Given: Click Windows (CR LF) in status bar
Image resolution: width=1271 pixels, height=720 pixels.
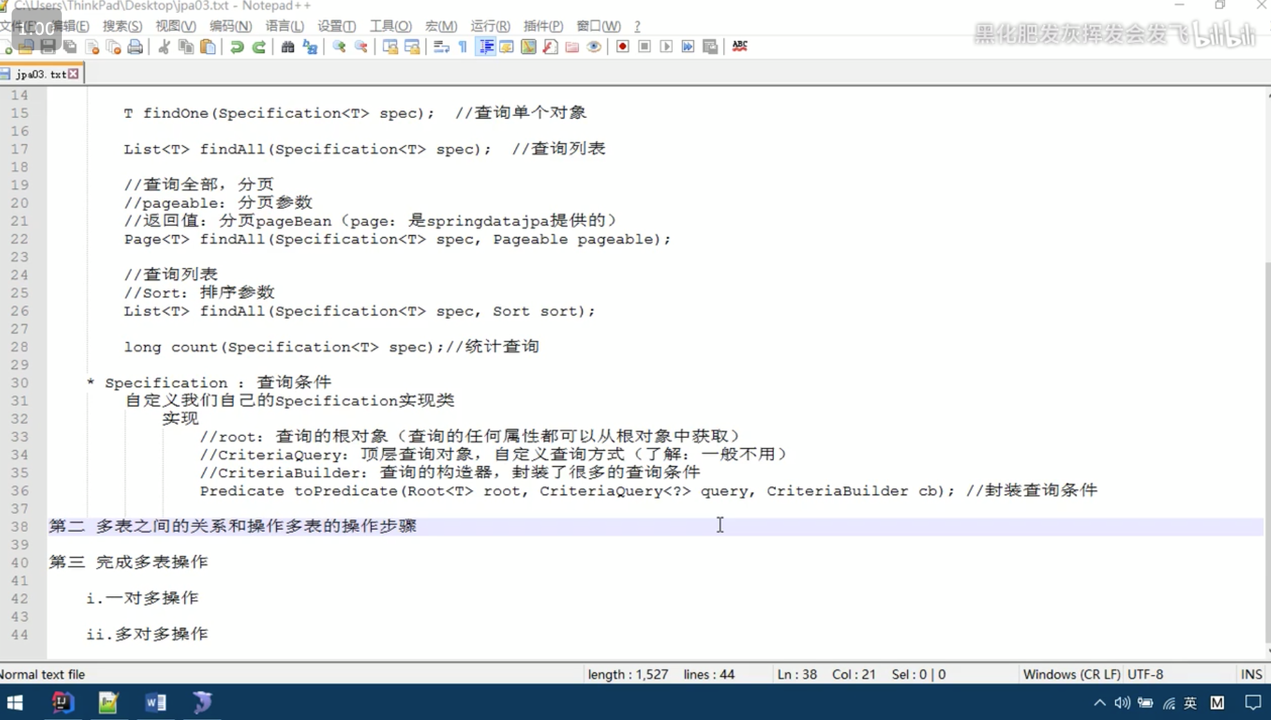Looking at the screenshot, I should (x=1071, y=674).
